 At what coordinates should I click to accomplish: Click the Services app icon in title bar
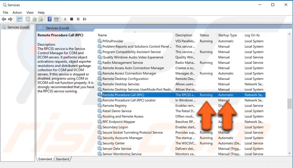click(x=4, y=5)
